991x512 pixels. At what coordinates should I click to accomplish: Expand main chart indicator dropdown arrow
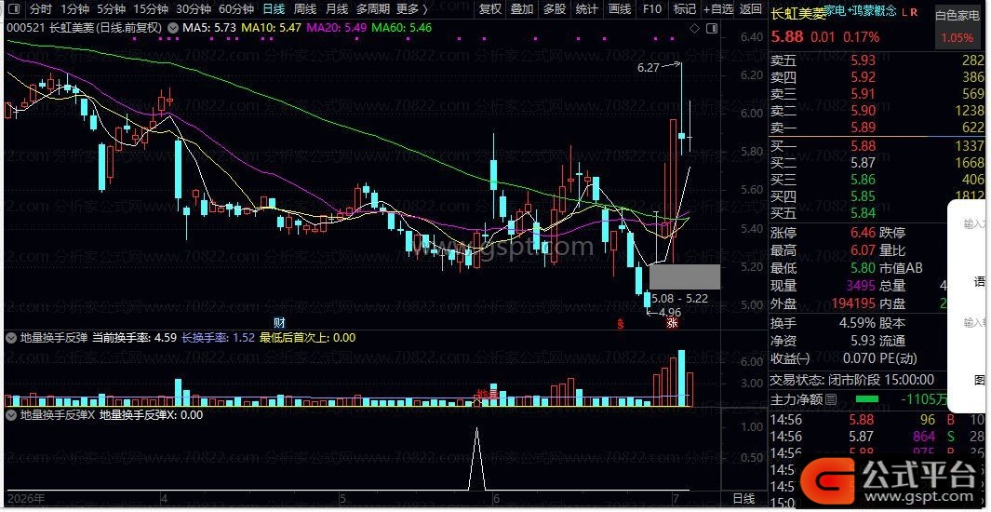(x=171, y=28)
